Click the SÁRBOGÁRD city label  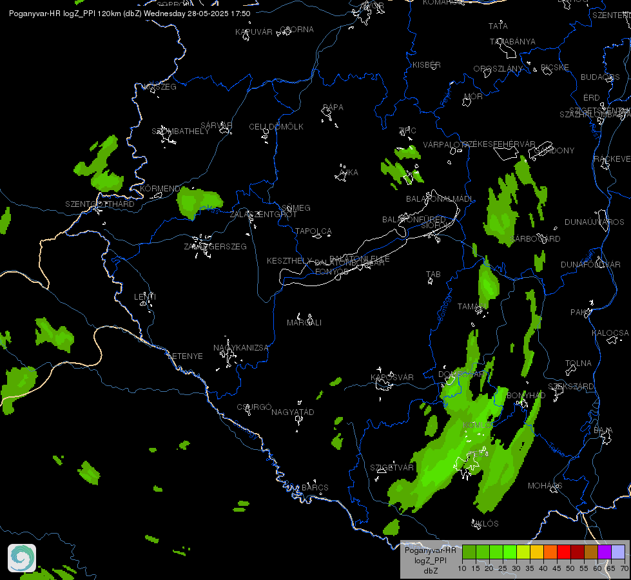point(535,239)
